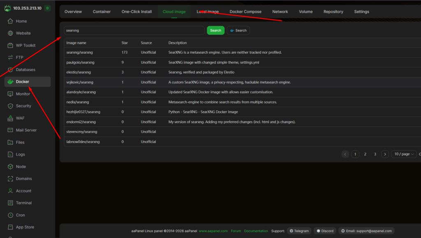Go to page 2

365,154
